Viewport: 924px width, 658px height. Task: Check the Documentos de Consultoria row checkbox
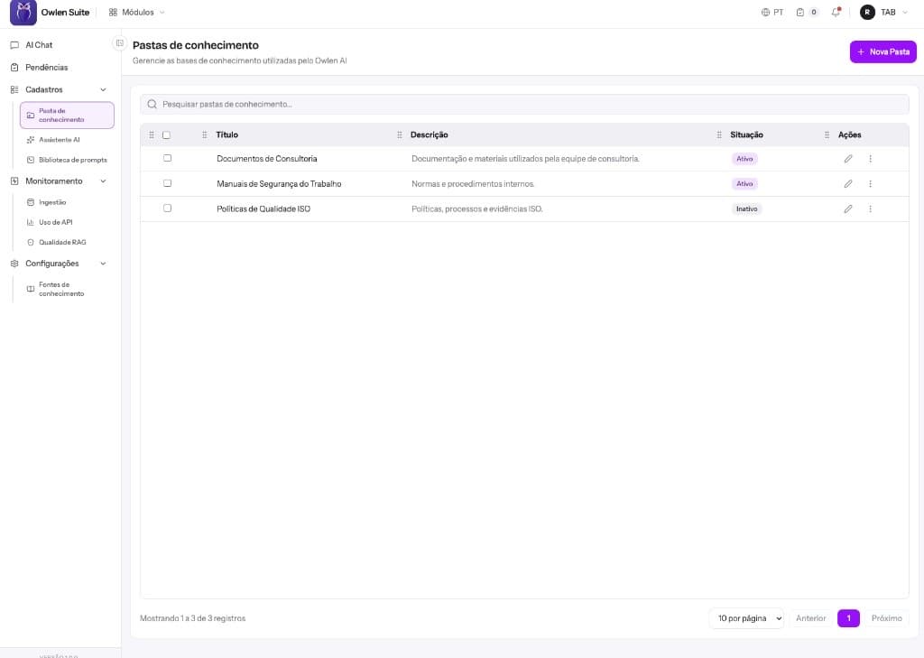click(167, 158)
